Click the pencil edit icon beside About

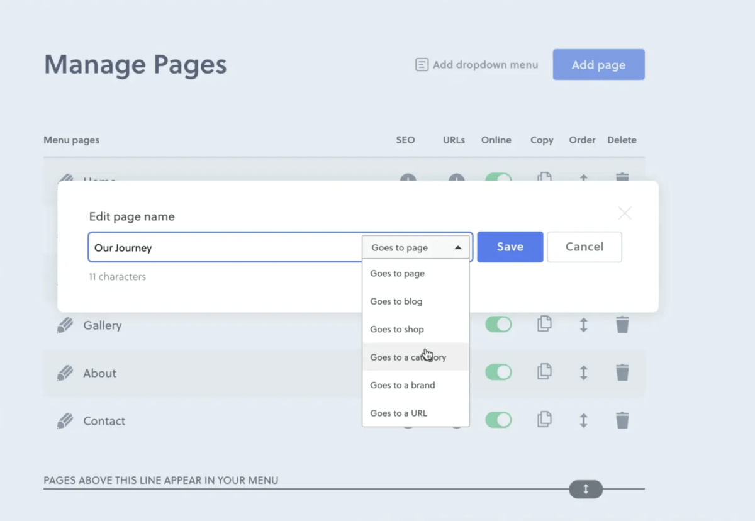click(65, 373)
